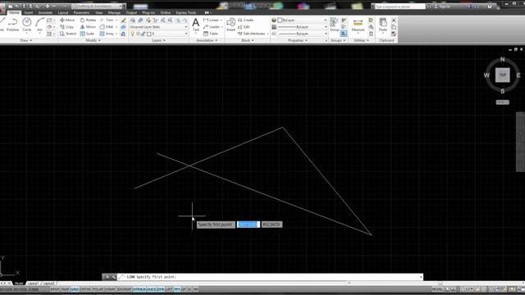Switch to the Express Tools ribbon tab
Image resolution: width=525 pixels, height=295 pixels.
[186, 13]
